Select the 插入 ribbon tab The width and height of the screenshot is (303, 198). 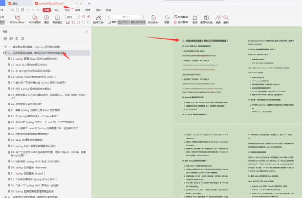tap(57, 10)
